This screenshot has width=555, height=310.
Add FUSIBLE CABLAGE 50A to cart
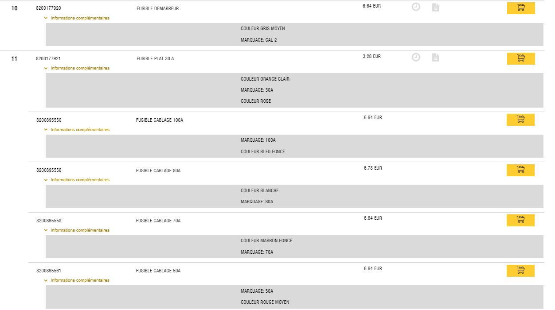pos(520,271)
